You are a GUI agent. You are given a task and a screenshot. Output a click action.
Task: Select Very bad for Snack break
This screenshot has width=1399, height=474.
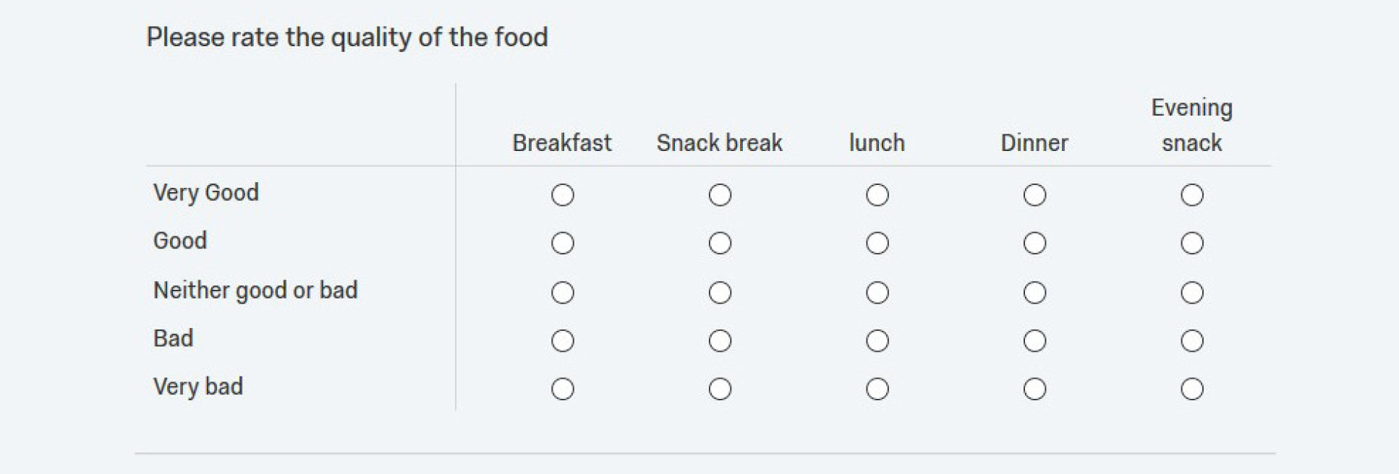pos(720,389)
